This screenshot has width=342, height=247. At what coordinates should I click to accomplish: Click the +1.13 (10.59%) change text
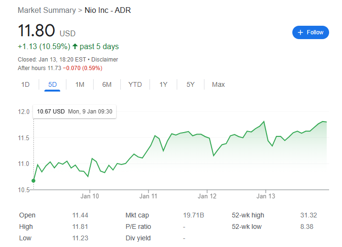tap(44, 46)
